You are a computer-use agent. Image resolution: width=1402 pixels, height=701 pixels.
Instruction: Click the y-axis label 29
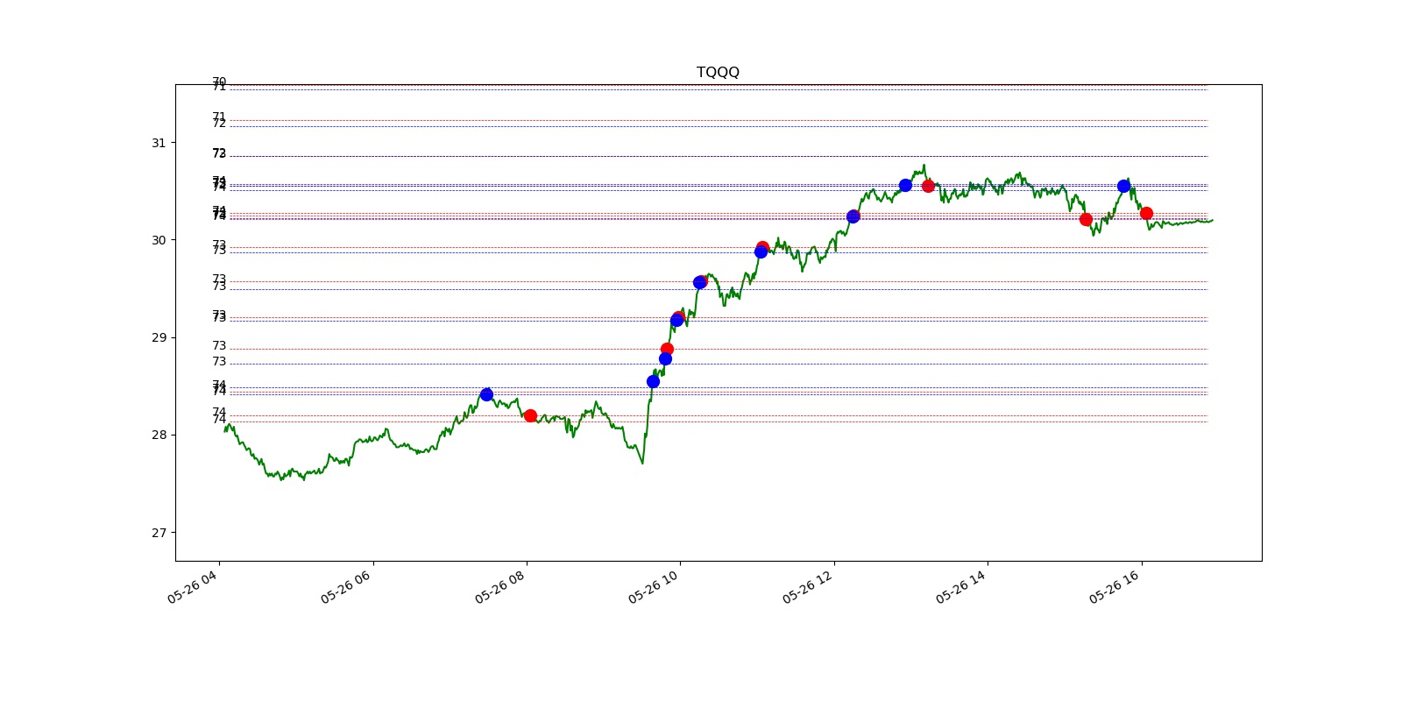tap(159, 337)
